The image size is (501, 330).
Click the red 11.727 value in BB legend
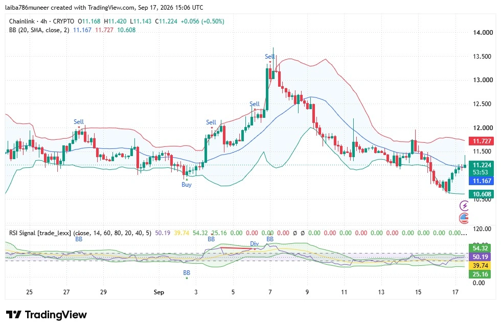tap(104, 30)
